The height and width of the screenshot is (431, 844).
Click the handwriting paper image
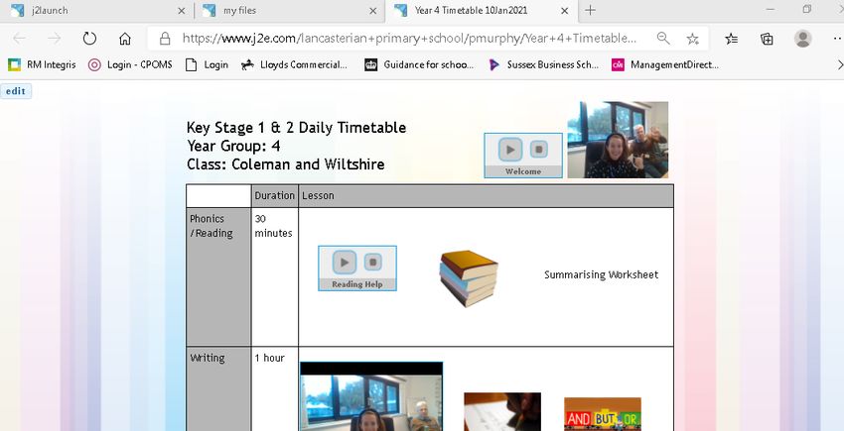coord(502,411)
